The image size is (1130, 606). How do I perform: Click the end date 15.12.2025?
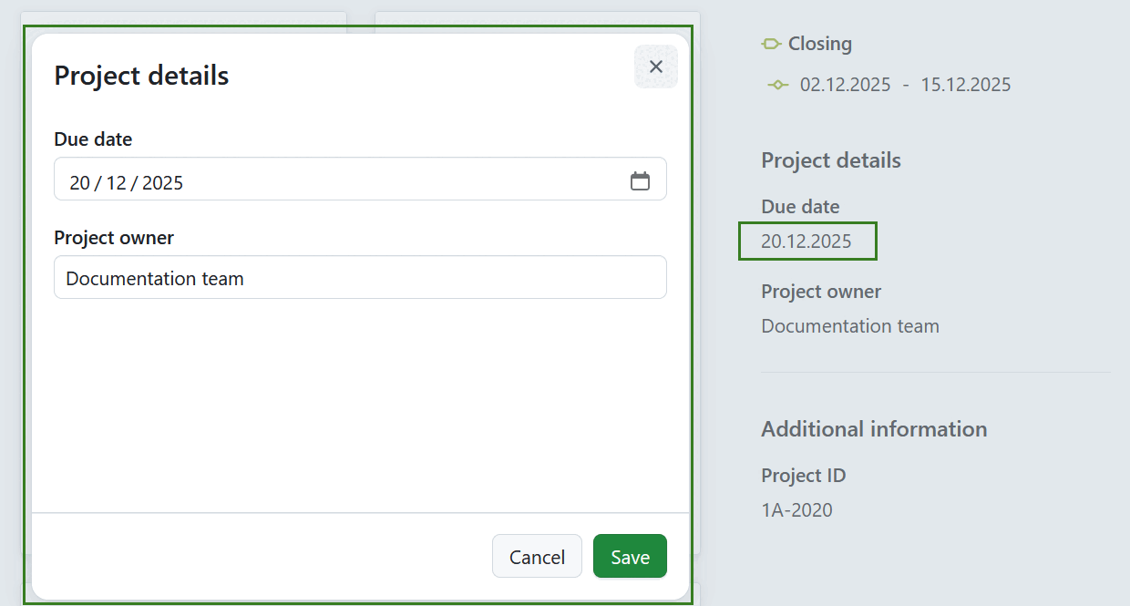[965, 84]
